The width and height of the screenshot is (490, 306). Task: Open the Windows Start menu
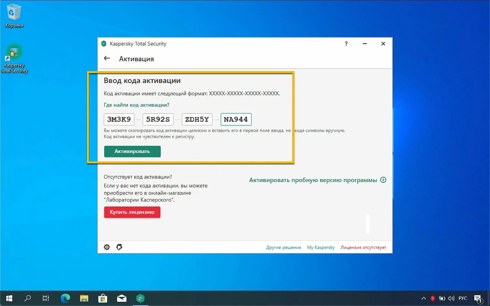point(9,298)
